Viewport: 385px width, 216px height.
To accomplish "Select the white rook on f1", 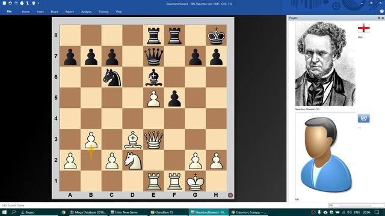I will [x=174, y=181].
